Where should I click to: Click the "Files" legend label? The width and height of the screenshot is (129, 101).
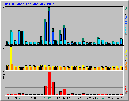(x=126, y=20)
